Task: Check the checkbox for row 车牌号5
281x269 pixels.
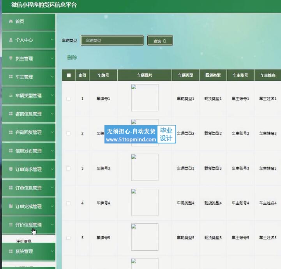Action: pos(68,238)
